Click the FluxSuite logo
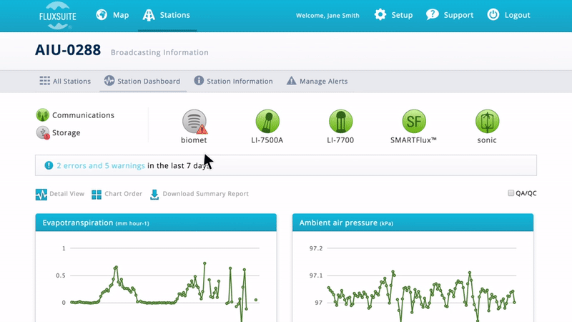This screenshot has height=322, width=572. (x=56, y=16)
